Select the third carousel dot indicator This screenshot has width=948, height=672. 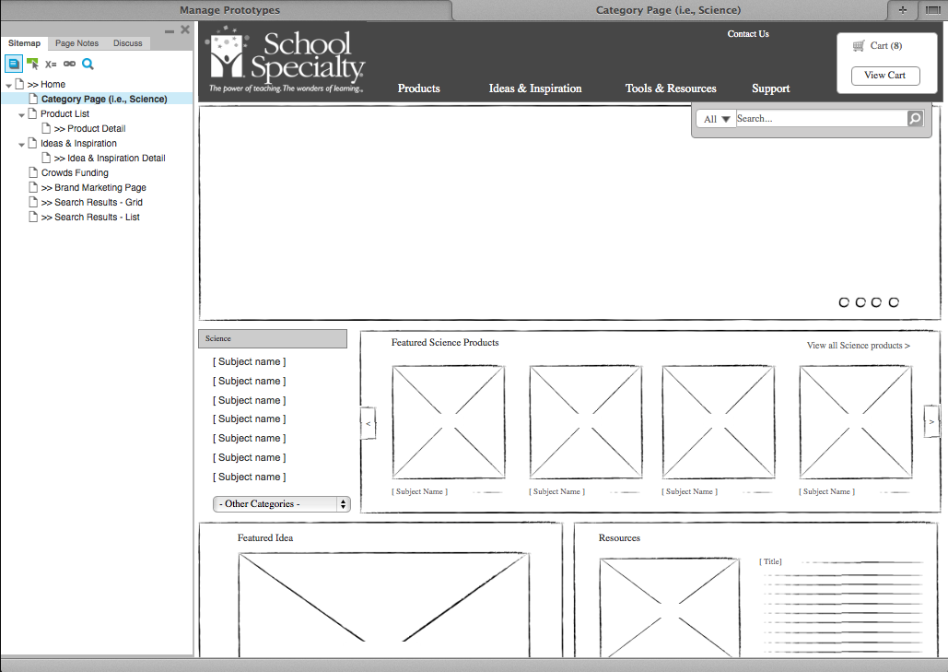[876, 301]
